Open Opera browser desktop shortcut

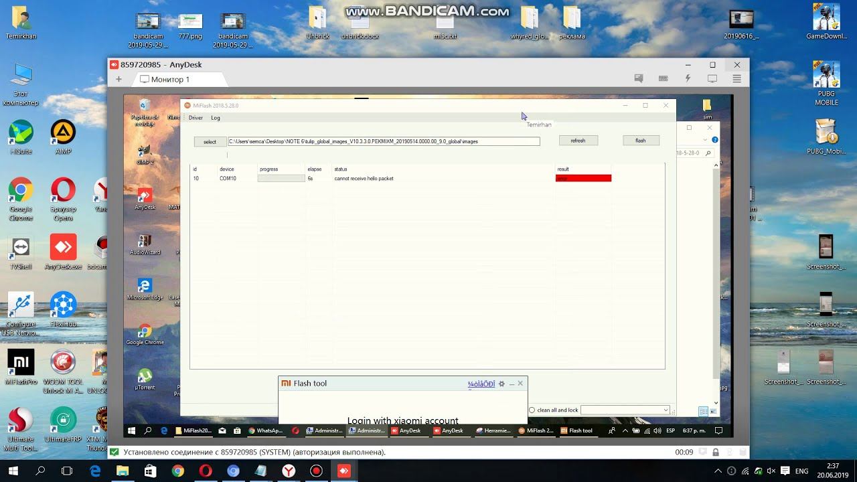(x=63, y=199)
